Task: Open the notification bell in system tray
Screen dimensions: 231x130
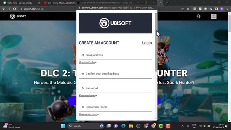Action: pos(226,126)
